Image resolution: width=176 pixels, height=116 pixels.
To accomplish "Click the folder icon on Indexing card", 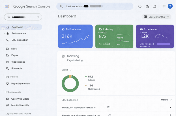I will (x=100, y=29).
